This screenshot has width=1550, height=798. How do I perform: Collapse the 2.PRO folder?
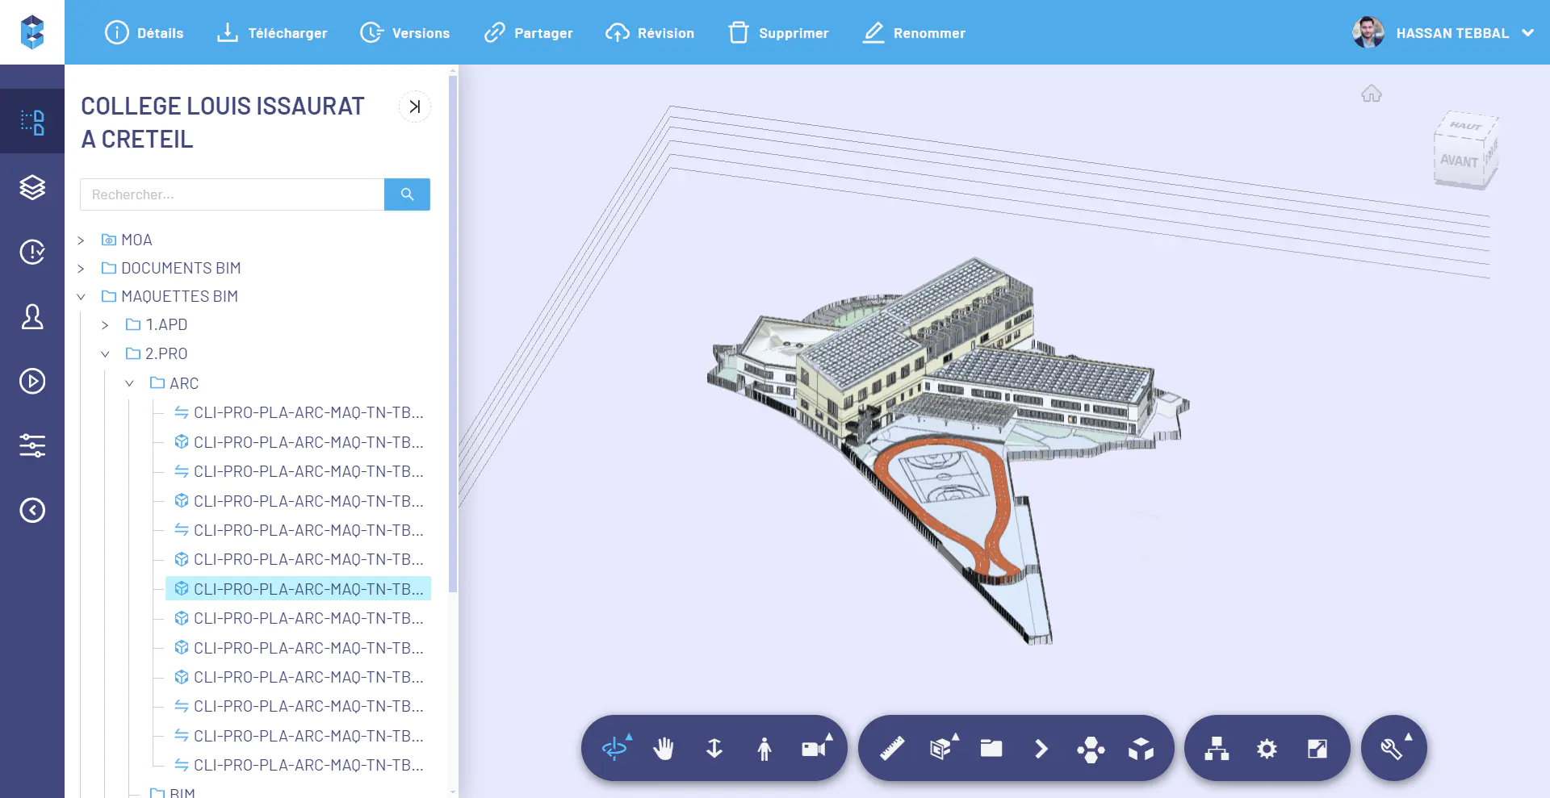105,354
